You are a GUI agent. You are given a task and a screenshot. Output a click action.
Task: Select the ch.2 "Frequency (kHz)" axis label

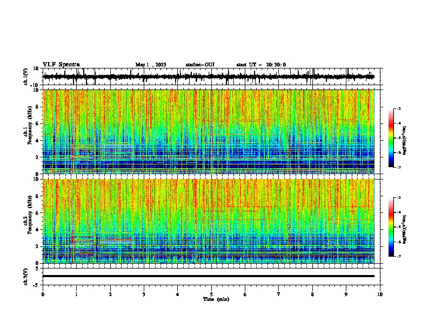tap(30, 215)
